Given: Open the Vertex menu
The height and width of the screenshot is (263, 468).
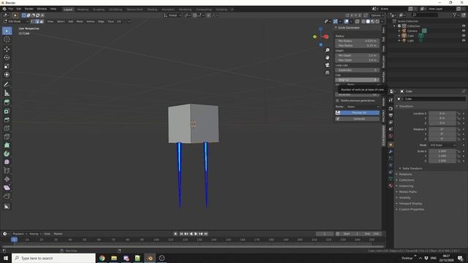Looking at the screenshot, I should [91, 21].
